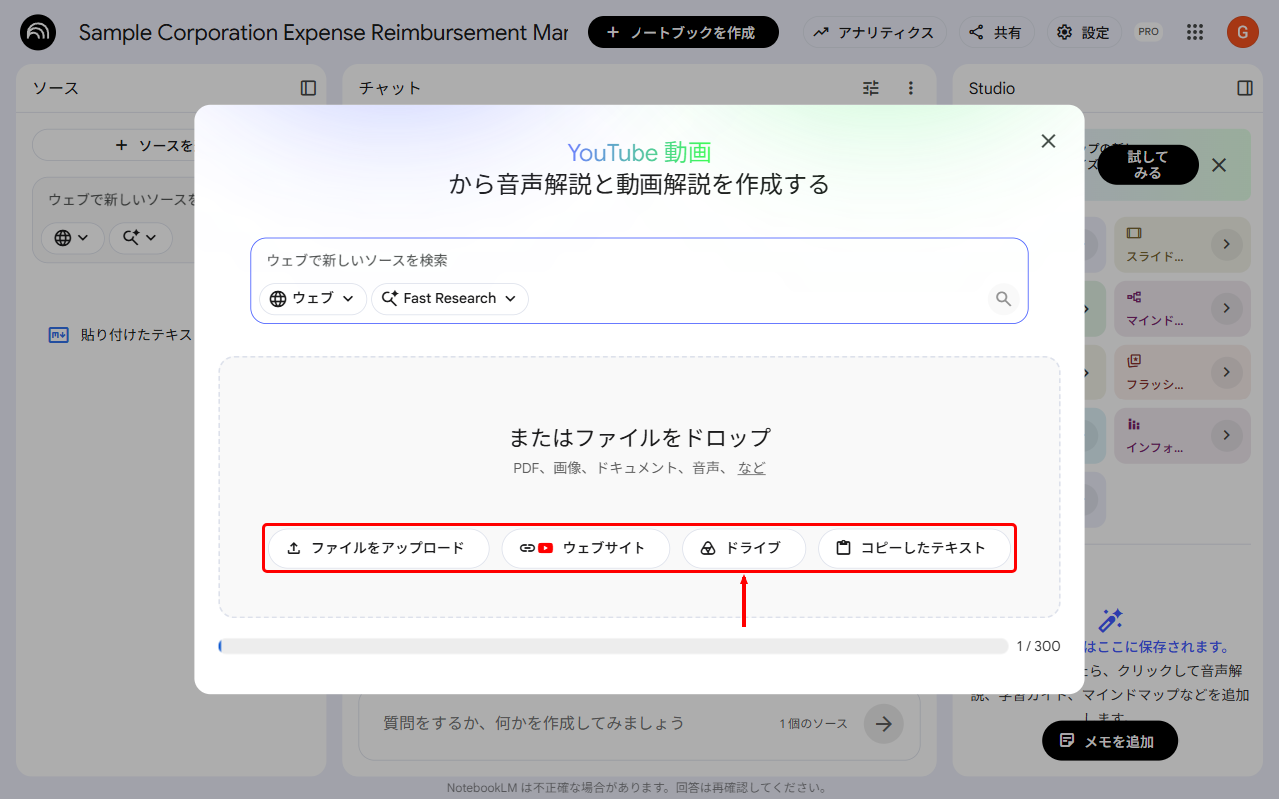This screenshot has height=799, width=1279.
Task: Click the chat submit arrow button
Action: (884, 723)
